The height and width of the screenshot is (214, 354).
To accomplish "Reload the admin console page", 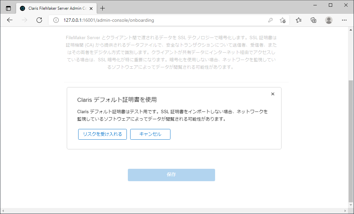I will point(39,20).
